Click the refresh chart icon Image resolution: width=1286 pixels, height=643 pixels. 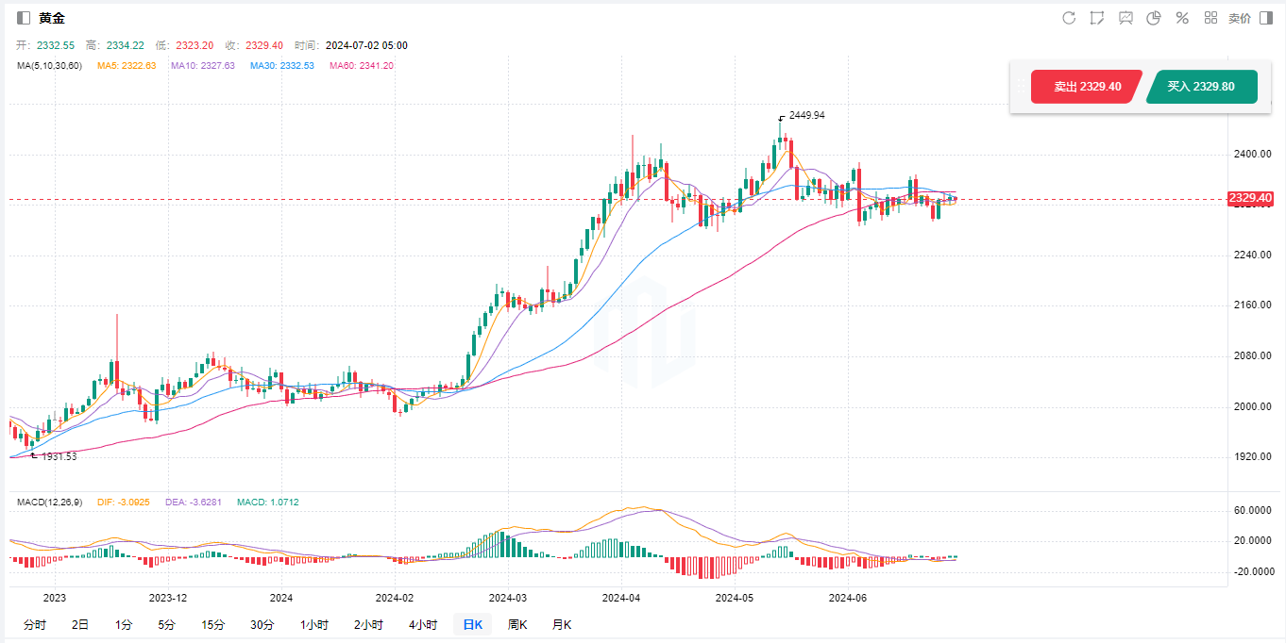click(1069, 18)
